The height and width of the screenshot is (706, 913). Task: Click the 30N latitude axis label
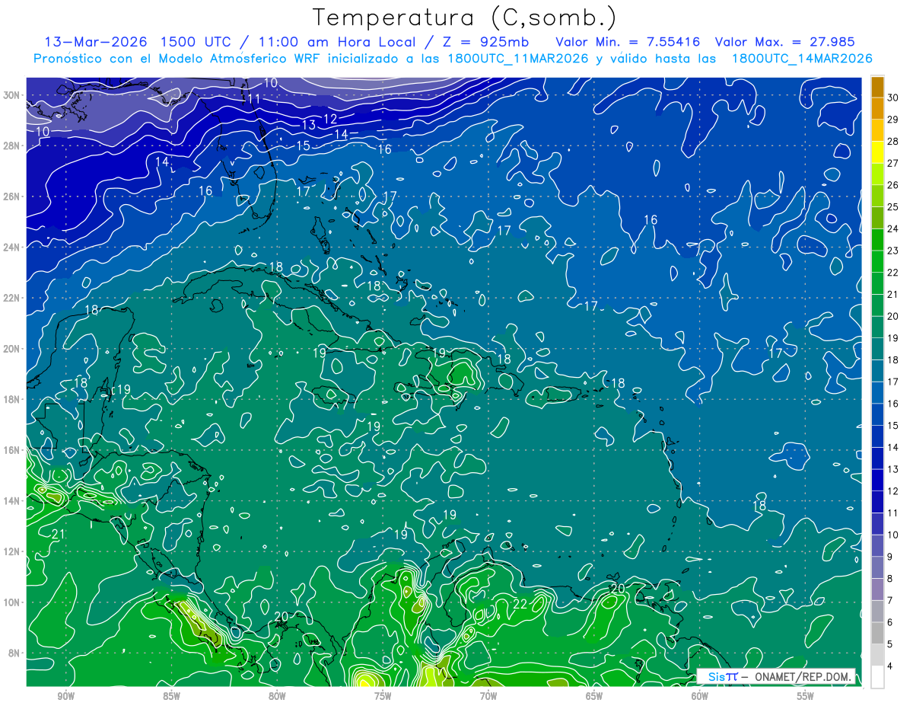click(x=13, y=94)
